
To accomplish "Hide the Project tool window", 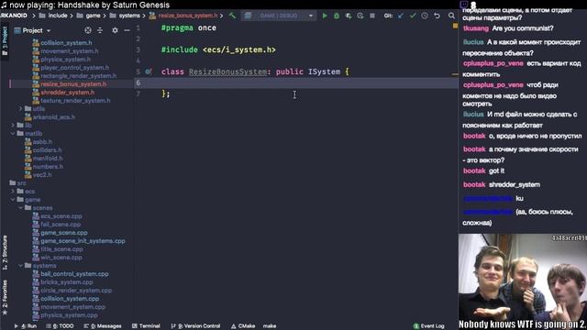I will (x=127, y=30).
